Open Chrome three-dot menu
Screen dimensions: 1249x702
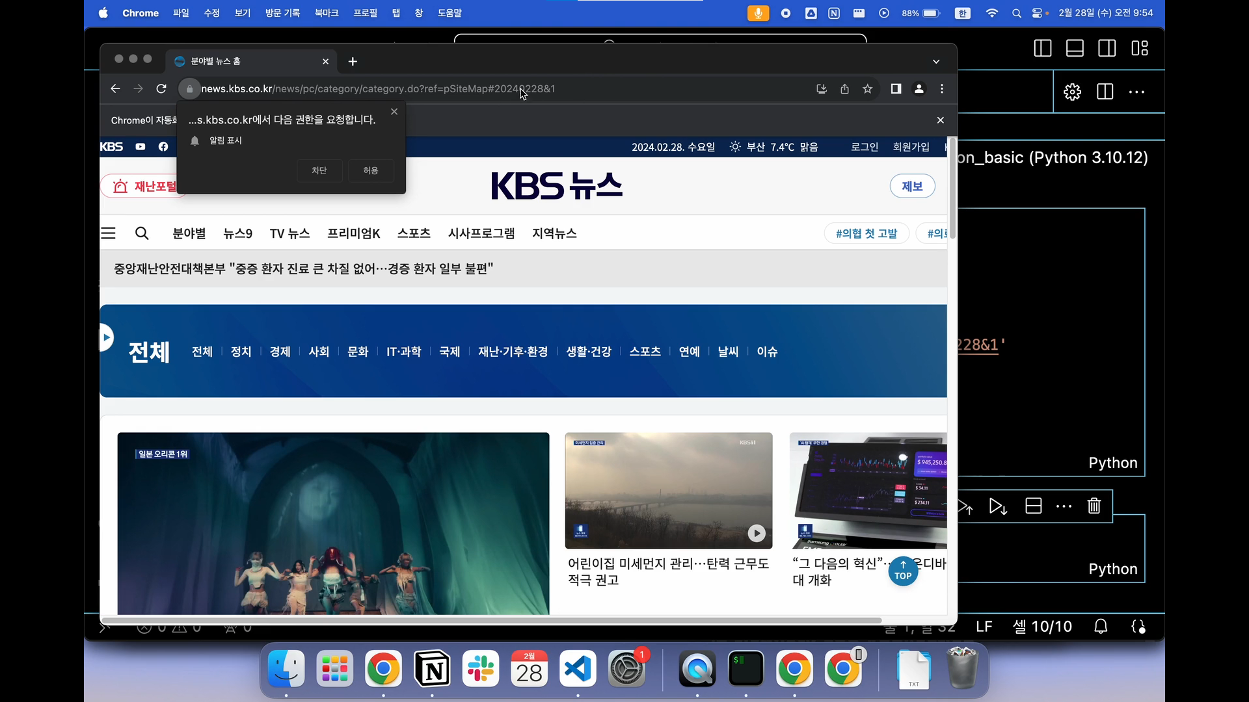pyautogui.click(x=942, y=89)
